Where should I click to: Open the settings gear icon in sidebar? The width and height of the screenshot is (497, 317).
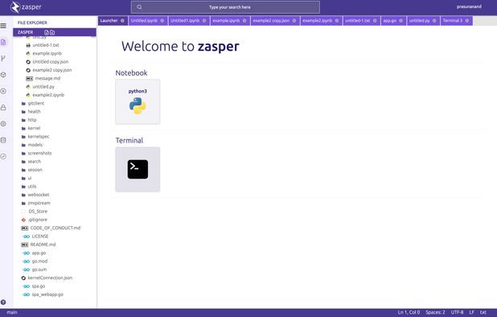[3, 124]
